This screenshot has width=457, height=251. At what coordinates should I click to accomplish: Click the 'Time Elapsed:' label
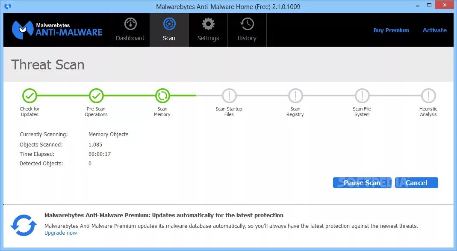click(x=37, y=154)
